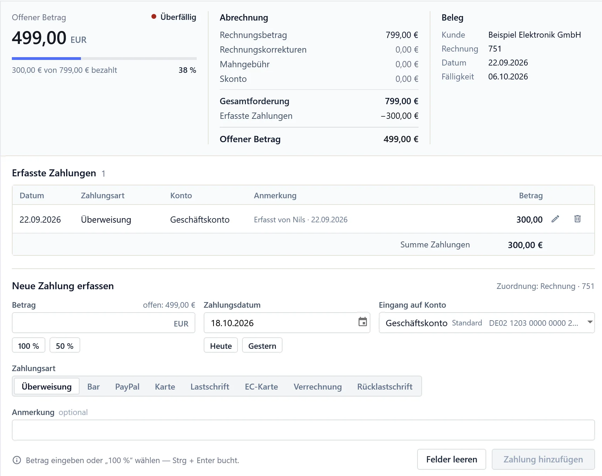Open the calendar picker in Zahlungsdatum
The width and height of the screenshot is (602, 476).
363,322
